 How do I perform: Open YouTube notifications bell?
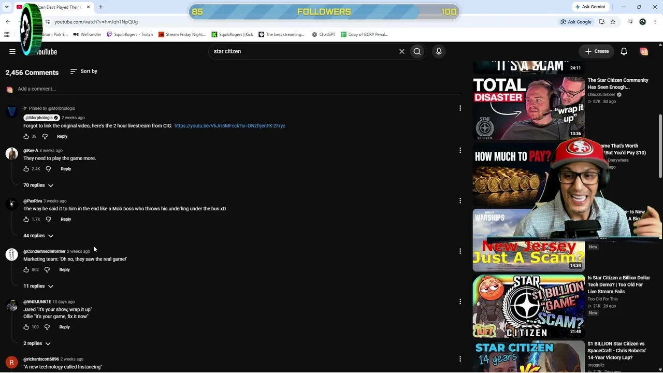(x=624, y=51)
